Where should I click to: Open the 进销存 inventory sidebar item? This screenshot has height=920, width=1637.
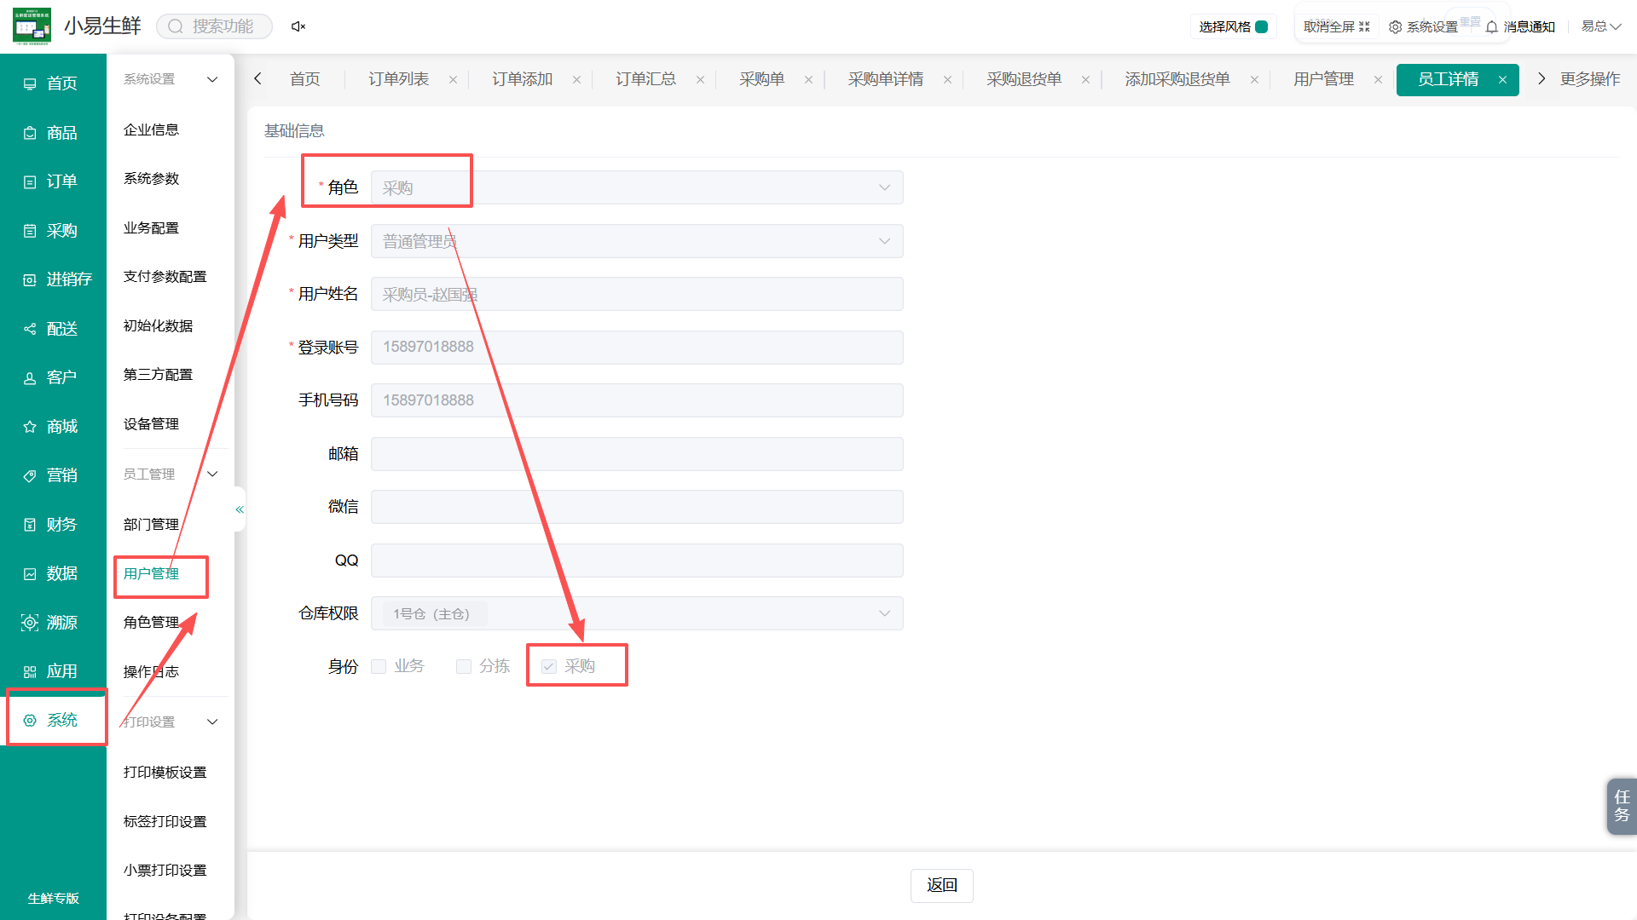pos(53,279)
